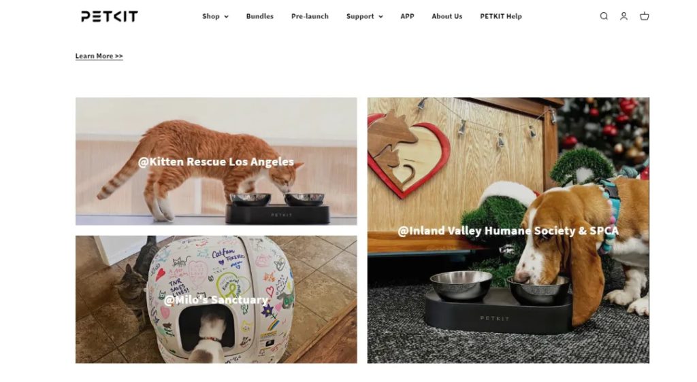Open PETKIT Help link

pyautogui.click(x=500, y=16)
